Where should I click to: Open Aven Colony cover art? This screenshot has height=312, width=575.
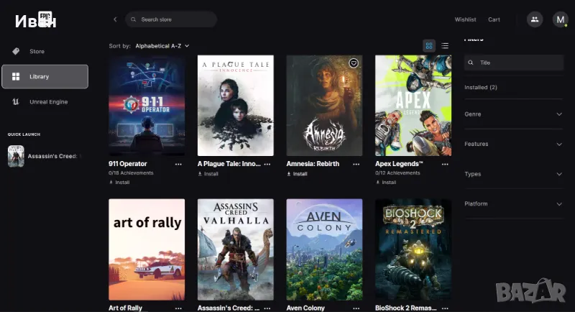click(324, 249)
